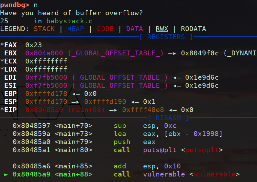
Task: Select the EIP address 0x80485a9
Action: tap(46, 110)
